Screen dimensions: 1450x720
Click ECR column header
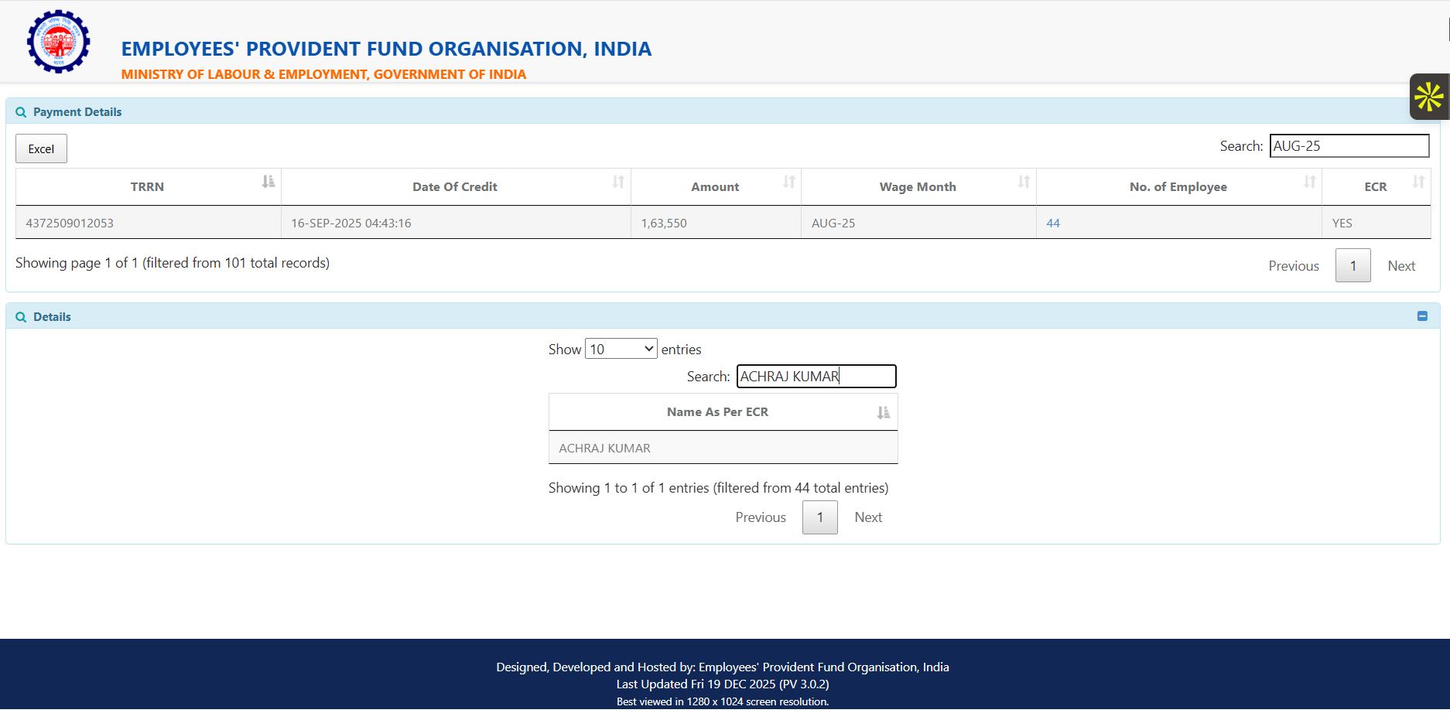[1376, 186]
